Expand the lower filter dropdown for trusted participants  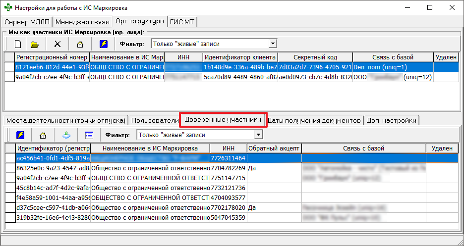[x=257, y=135]
